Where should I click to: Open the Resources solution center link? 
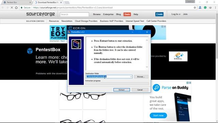tap(54, 21)
